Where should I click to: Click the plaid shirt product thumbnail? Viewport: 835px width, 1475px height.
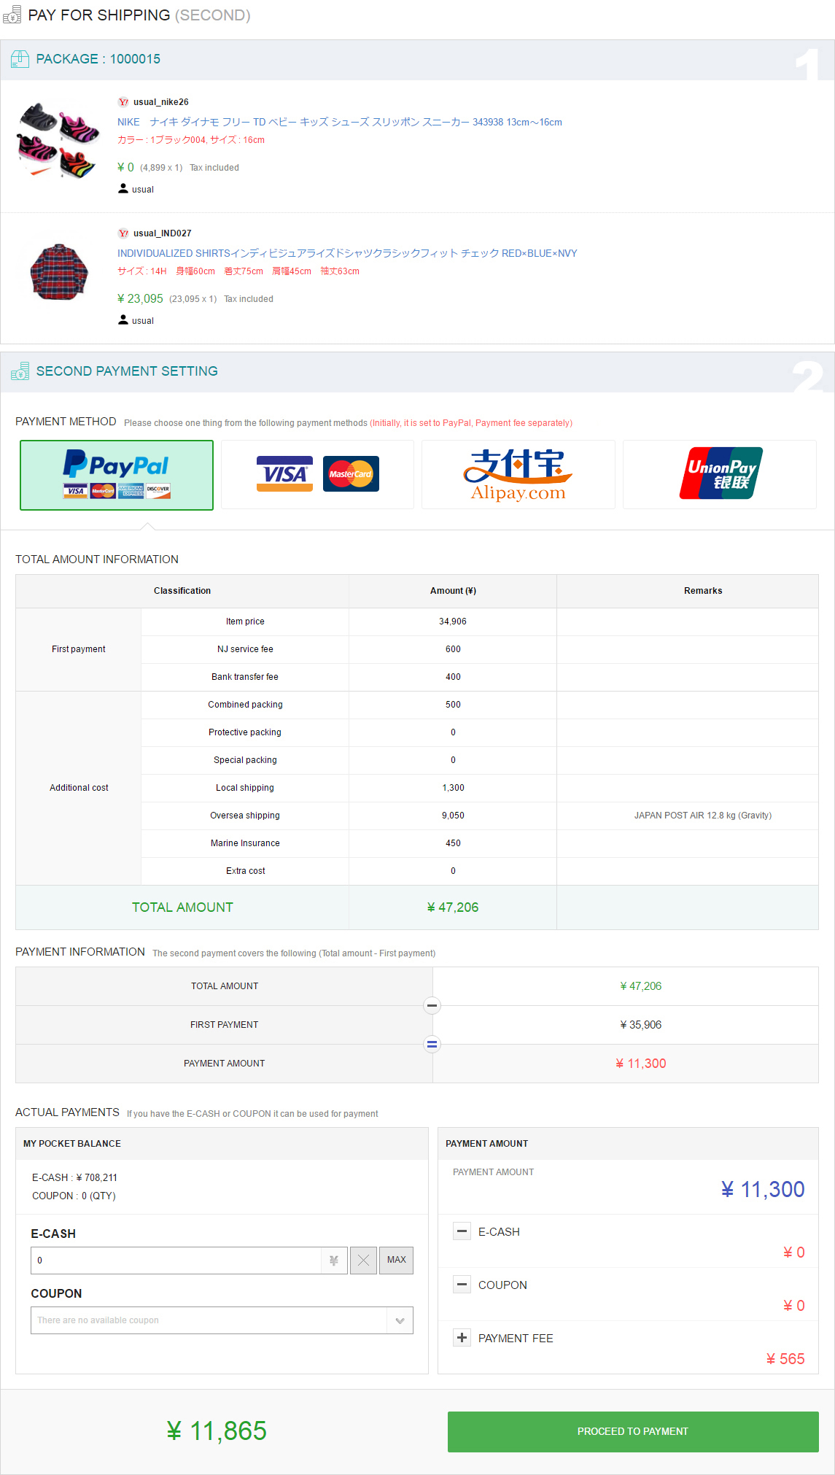59,271
